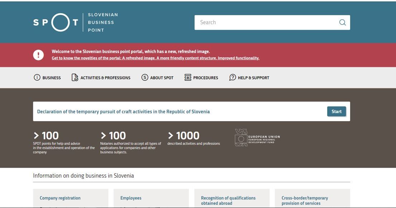Click the European Union Regional Development Fund logo
The width and height of the screenshot is (396, 208).
(x=257, y=138)
